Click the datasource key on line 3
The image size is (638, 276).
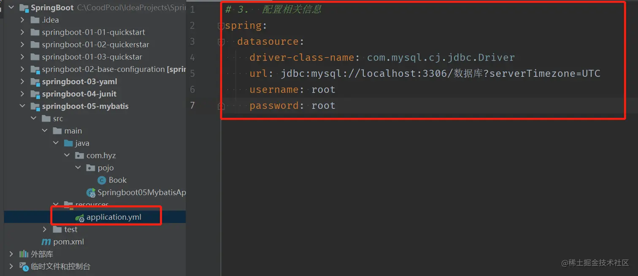pos(268,42)
